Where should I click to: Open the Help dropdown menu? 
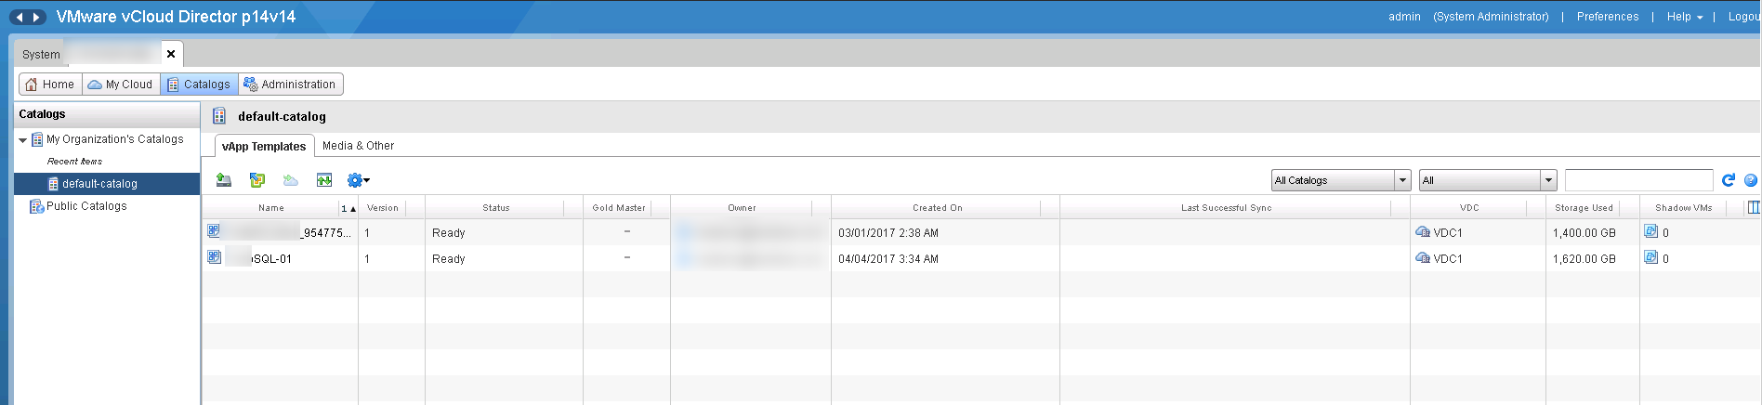pos(1684,17)
